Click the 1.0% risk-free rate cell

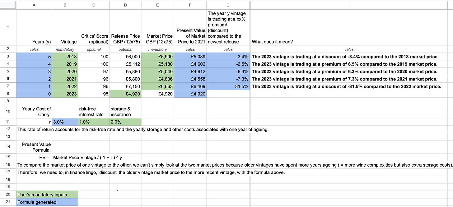(x=94, y=122)
